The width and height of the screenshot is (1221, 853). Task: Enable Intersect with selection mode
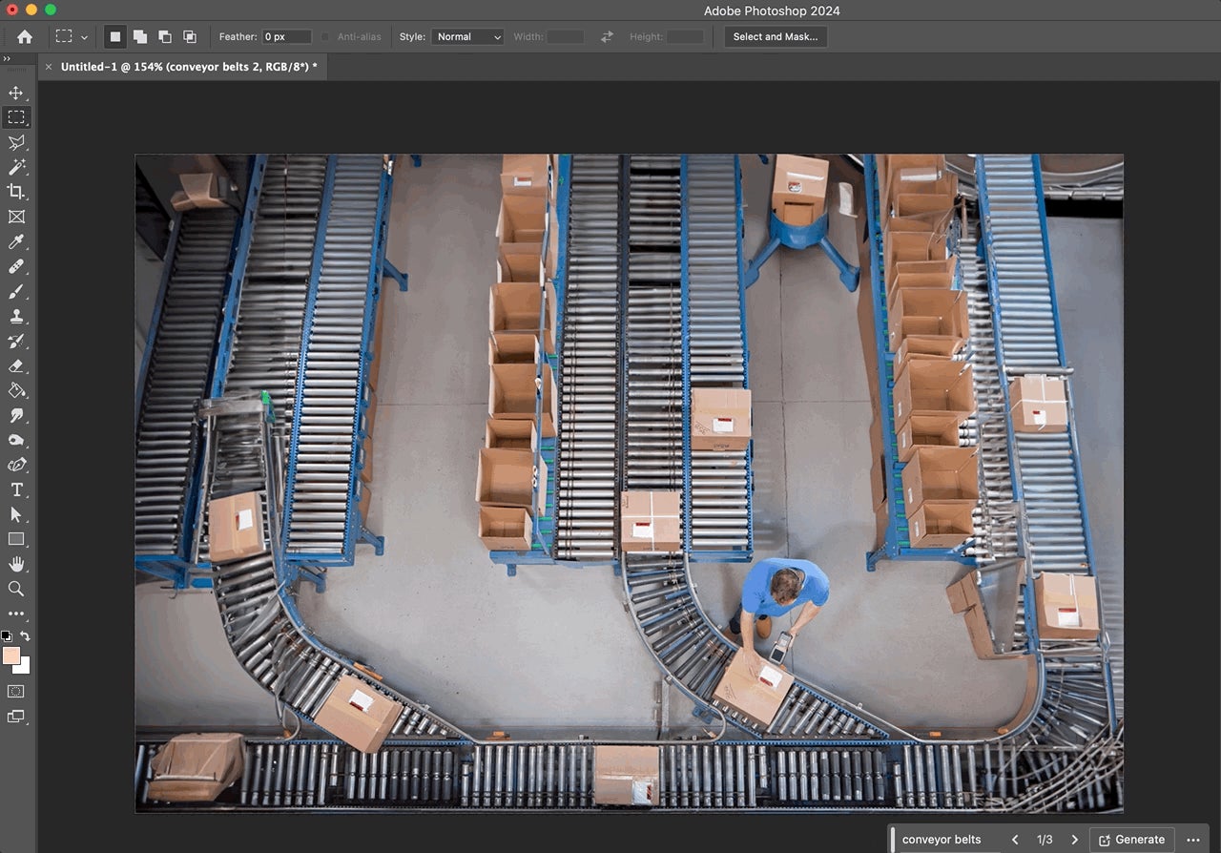click(x=190, y=36)
